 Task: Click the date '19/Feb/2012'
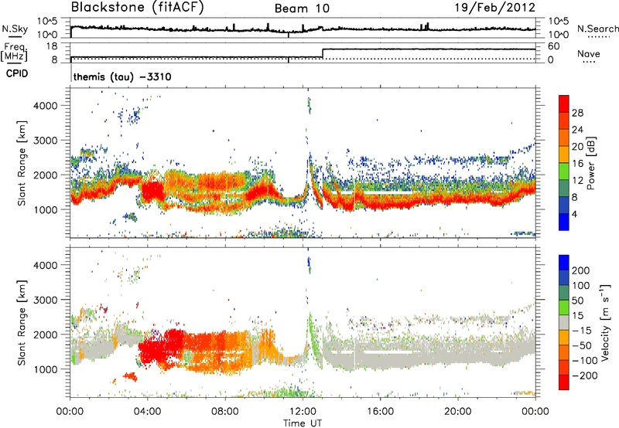(495, 8)
